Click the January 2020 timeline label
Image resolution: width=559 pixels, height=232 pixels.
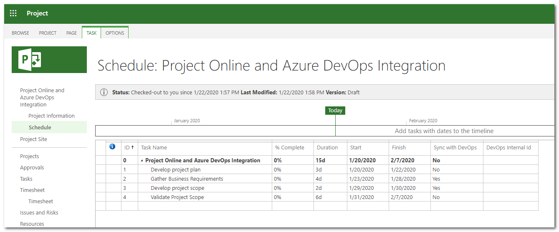tap(187, 121)
